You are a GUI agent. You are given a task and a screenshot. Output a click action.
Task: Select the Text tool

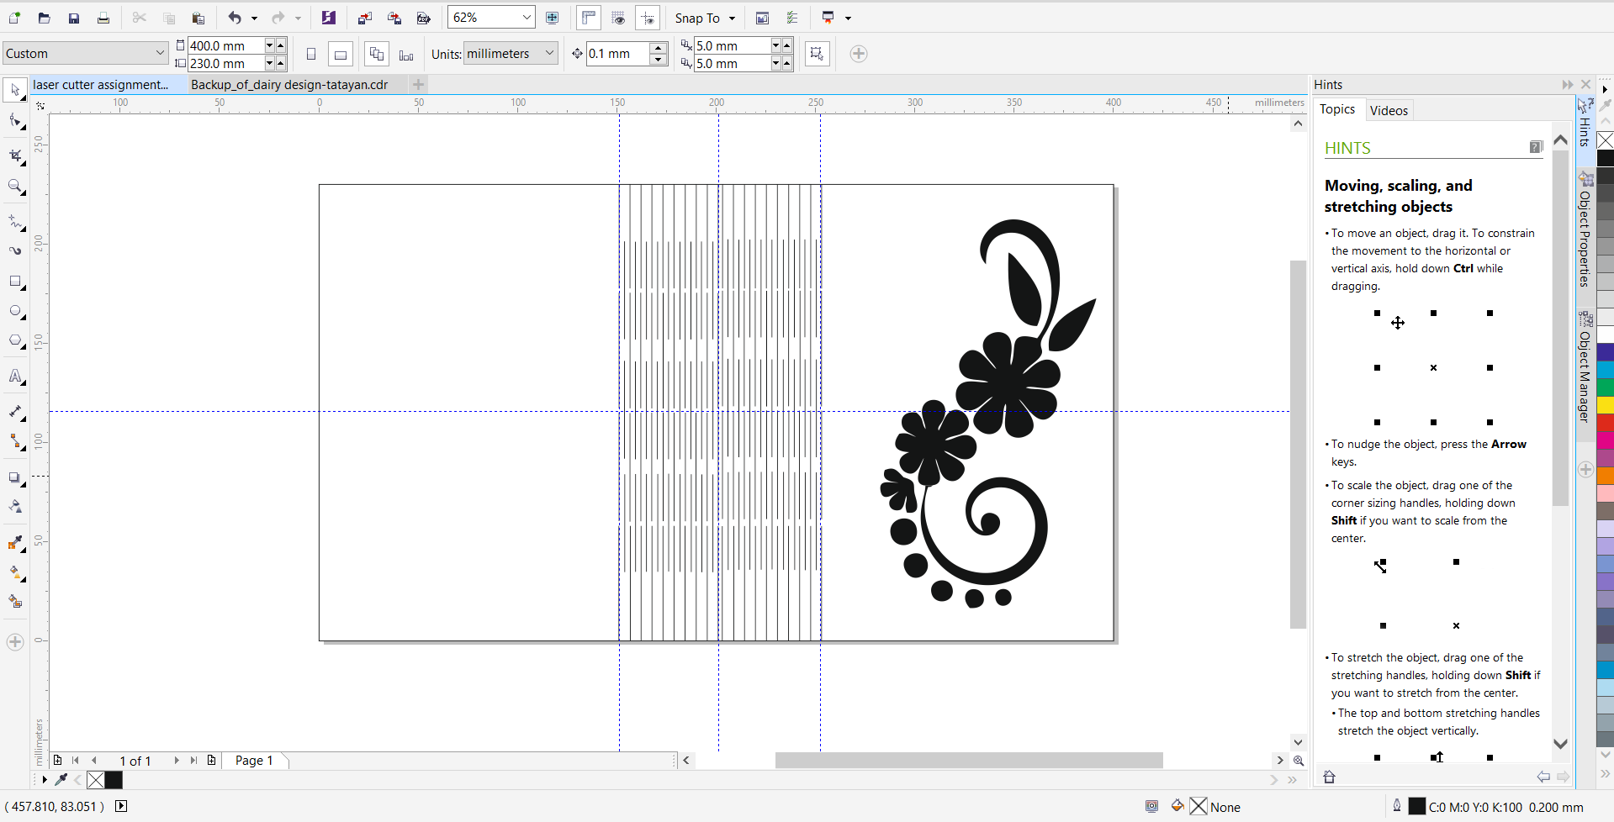15,377
